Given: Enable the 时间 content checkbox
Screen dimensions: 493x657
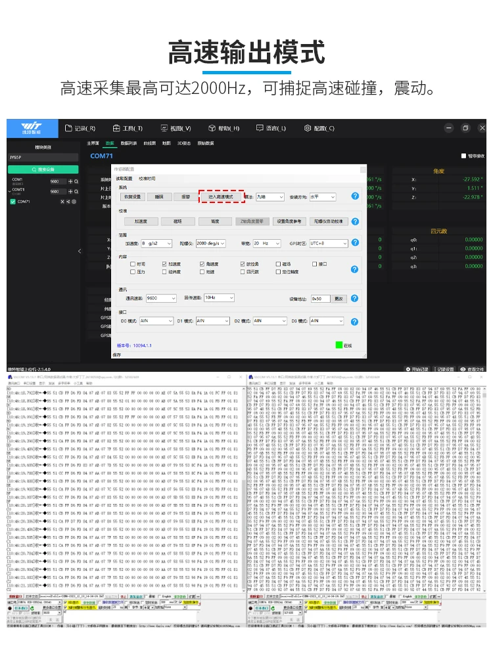Looking at the screenshot, I should click(133, 264).
